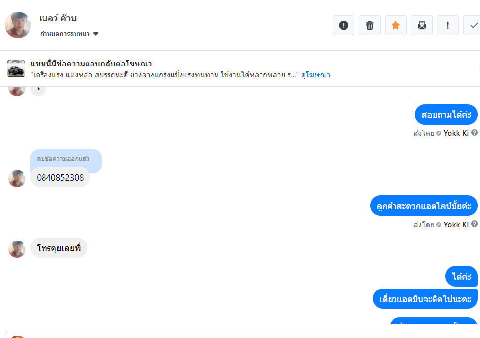Toggle the orange star follow-up marker
This screenshot has width=480, height=338.
tap(395, 25)
